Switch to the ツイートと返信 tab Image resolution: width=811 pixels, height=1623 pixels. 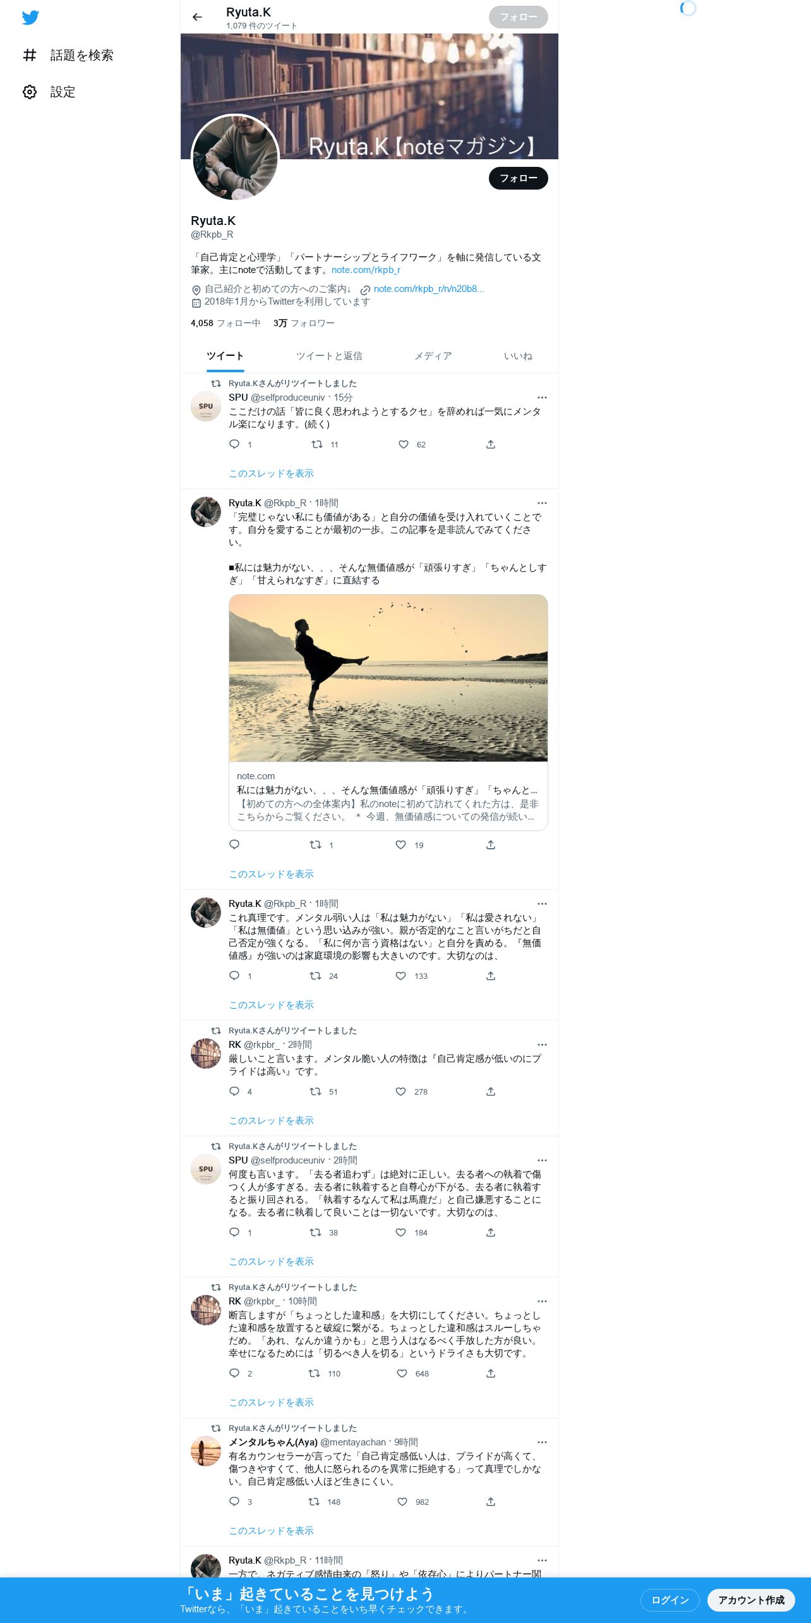click(x=329, y=356)
